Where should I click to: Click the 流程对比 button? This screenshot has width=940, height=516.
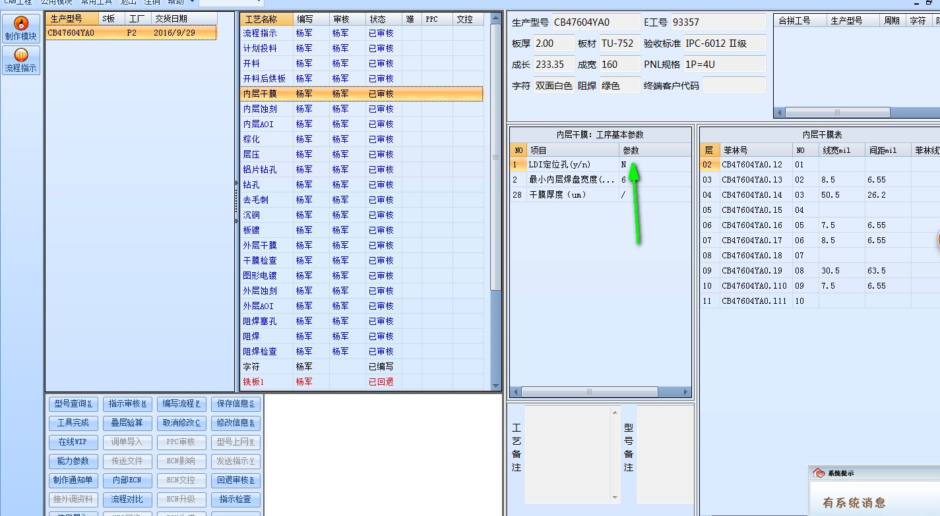pos(128,500)
